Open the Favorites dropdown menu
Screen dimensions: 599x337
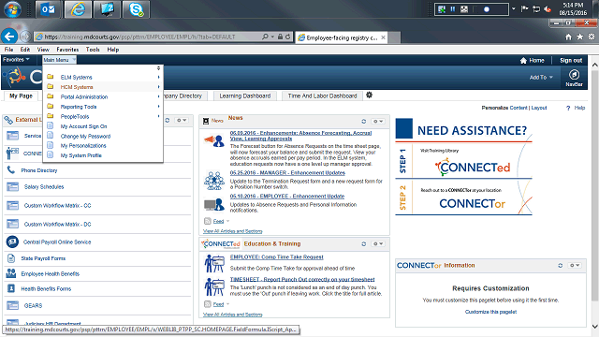16,60
